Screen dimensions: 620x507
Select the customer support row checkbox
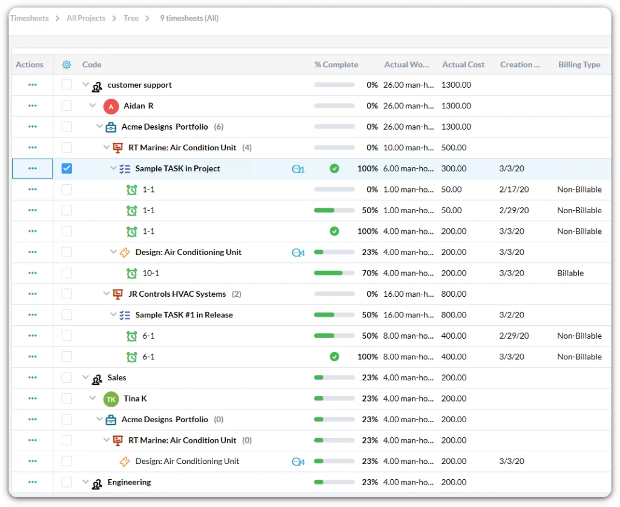tap(67, 85)
